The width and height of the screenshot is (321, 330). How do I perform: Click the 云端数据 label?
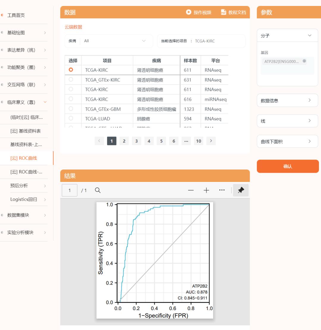click(x=73, y=27)
